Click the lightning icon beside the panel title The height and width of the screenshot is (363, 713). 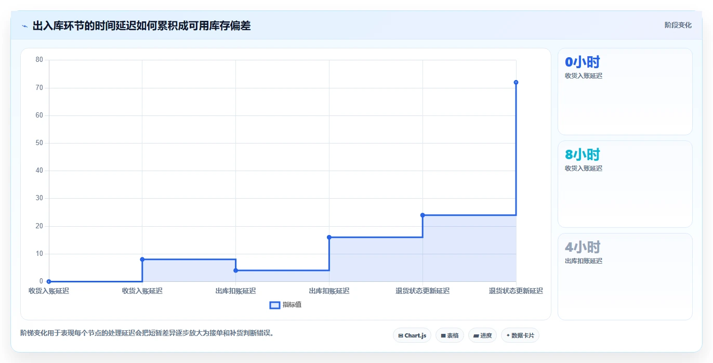click(x=24, y=25)
